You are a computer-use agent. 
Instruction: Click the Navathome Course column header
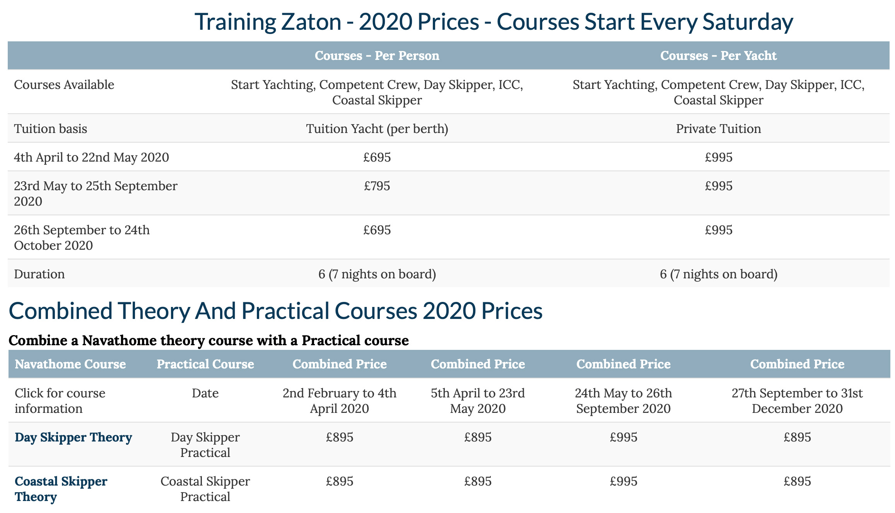[70, 364]
